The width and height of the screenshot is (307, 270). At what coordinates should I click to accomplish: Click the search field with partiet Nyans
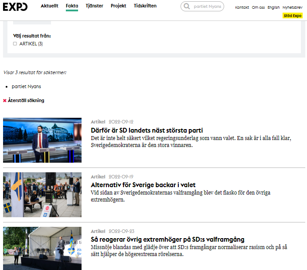click(x=207, y=7)
